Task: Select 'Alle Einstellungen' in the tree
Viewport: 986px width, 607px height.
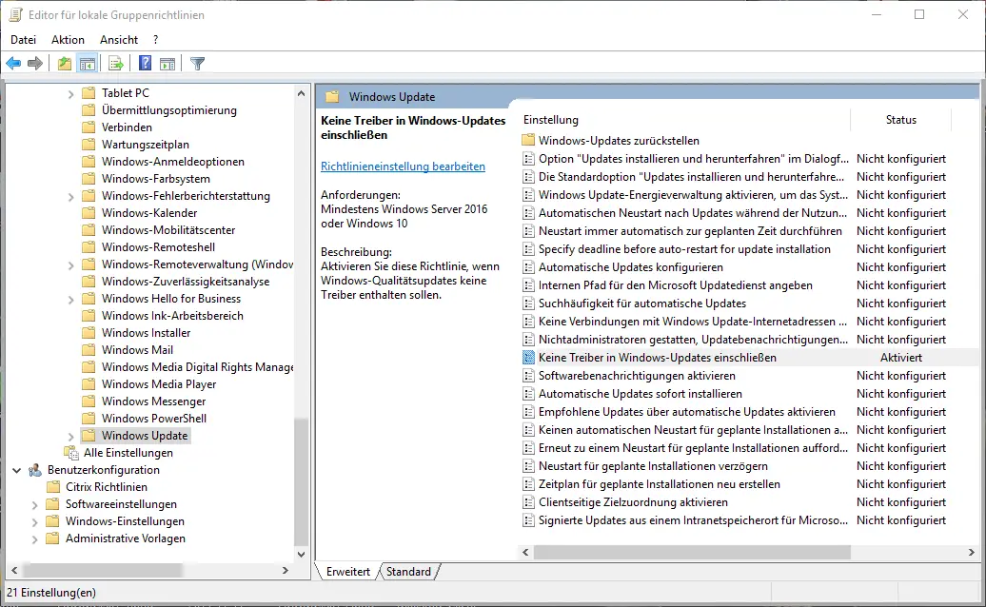Action: pyautogui.click(x=128, y=453)
